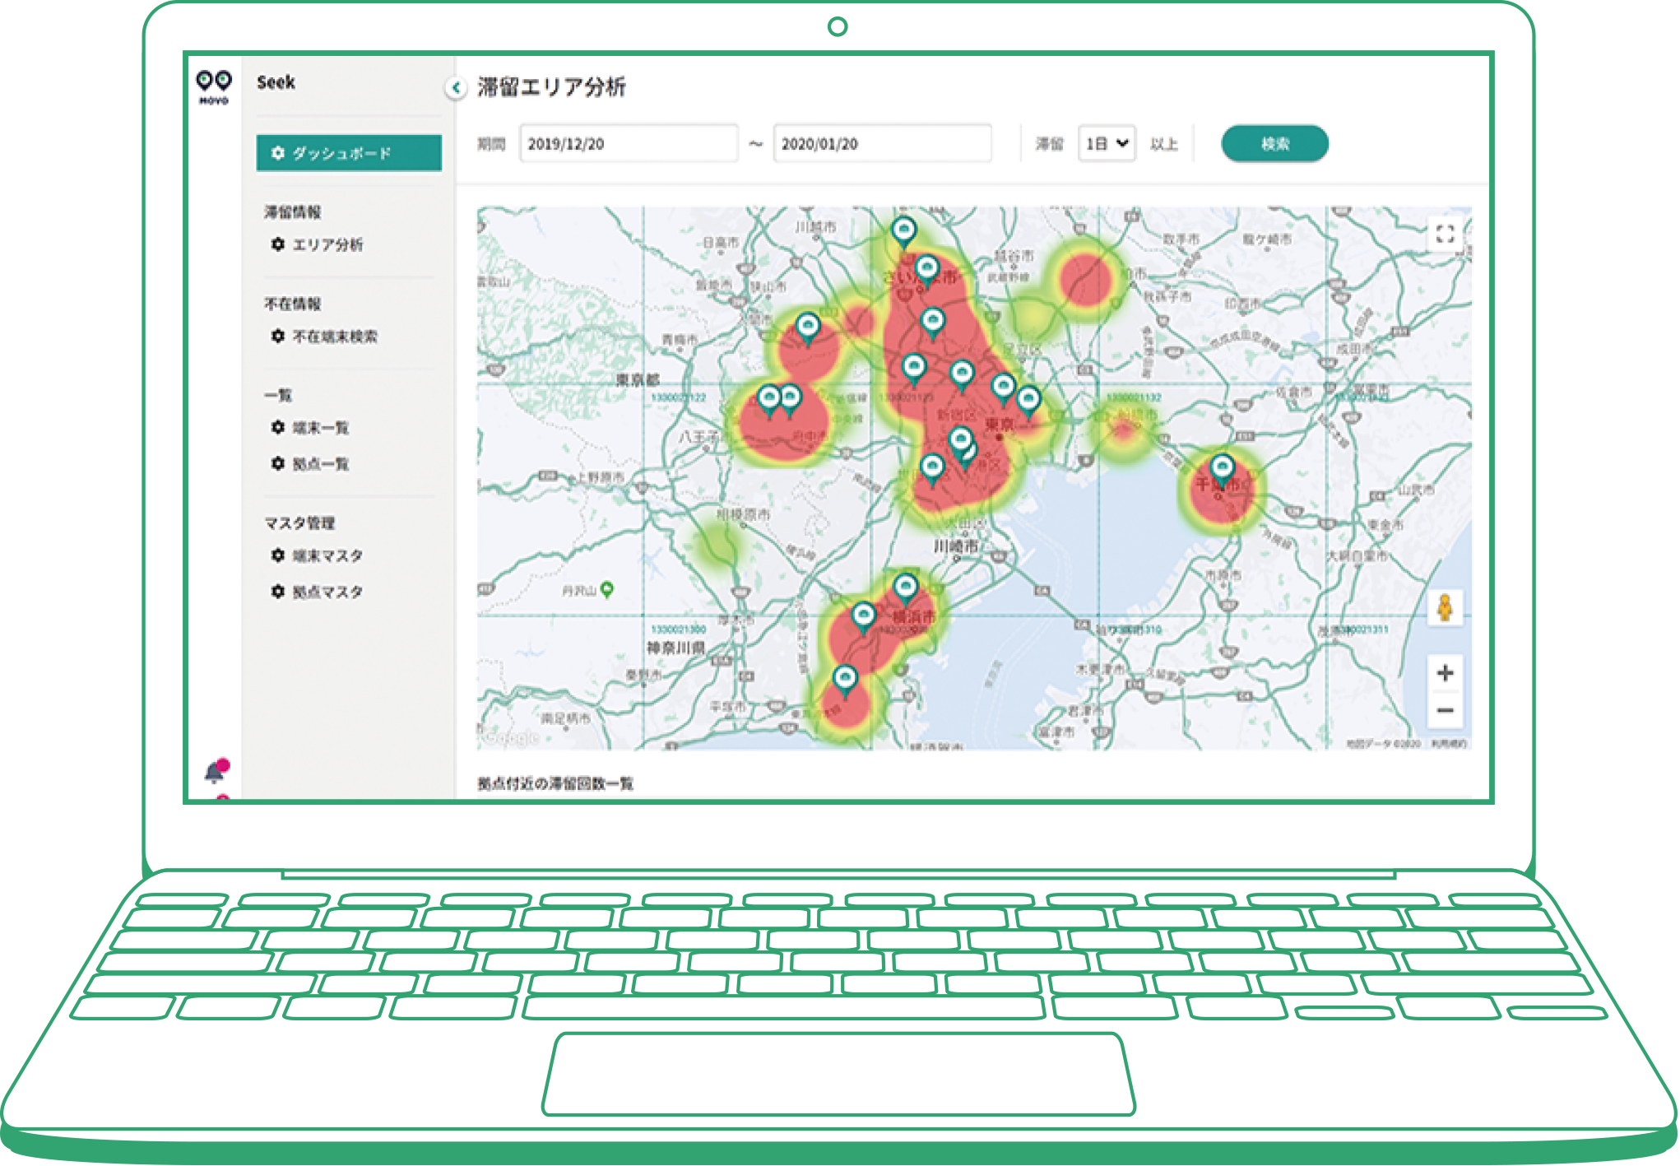Open 不在端末検索 in the sidebar
This screenshot has height=1166, width=1680.
point(335,337)
